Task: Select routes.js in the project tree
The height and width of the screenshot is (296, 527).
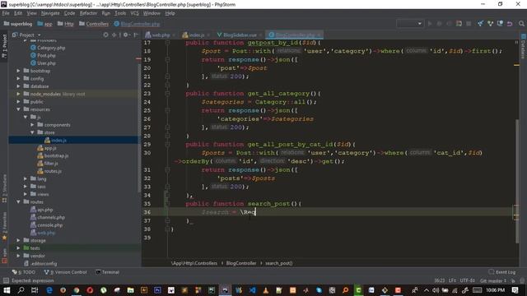Action: pos(49,172)
